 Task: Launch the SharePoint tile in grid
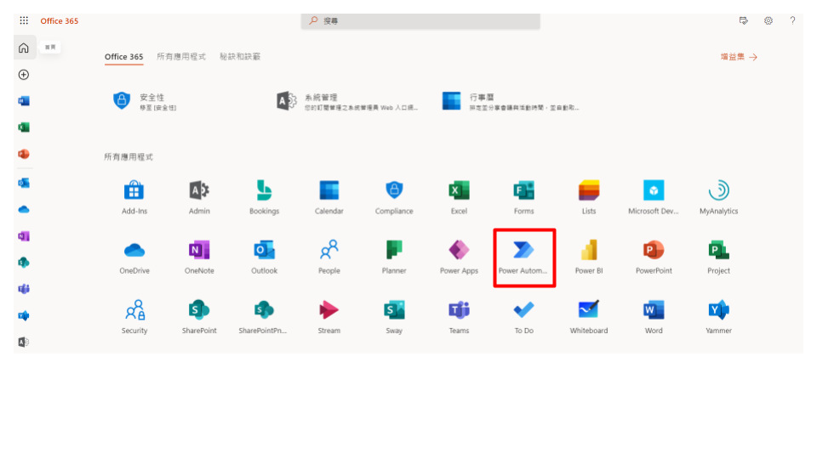(199, 317)
